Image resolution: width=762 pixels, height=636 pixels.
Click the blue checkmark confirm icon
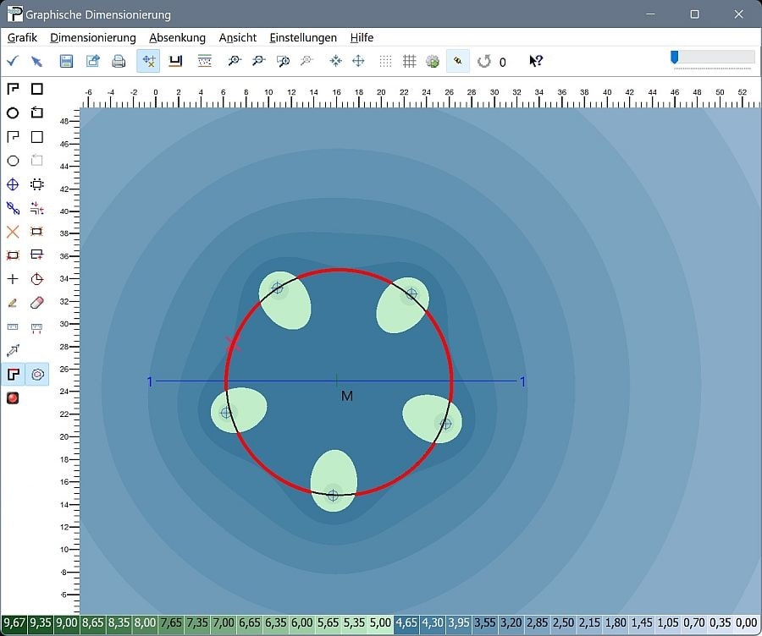click(13, 61)
